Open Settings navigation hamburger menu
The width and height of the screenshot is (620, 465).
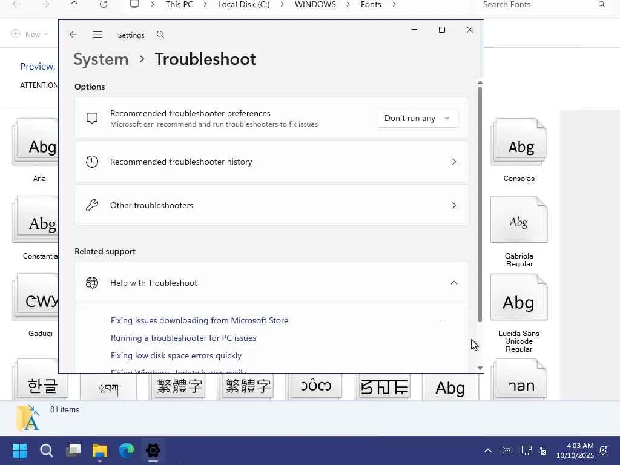point(97,35)
